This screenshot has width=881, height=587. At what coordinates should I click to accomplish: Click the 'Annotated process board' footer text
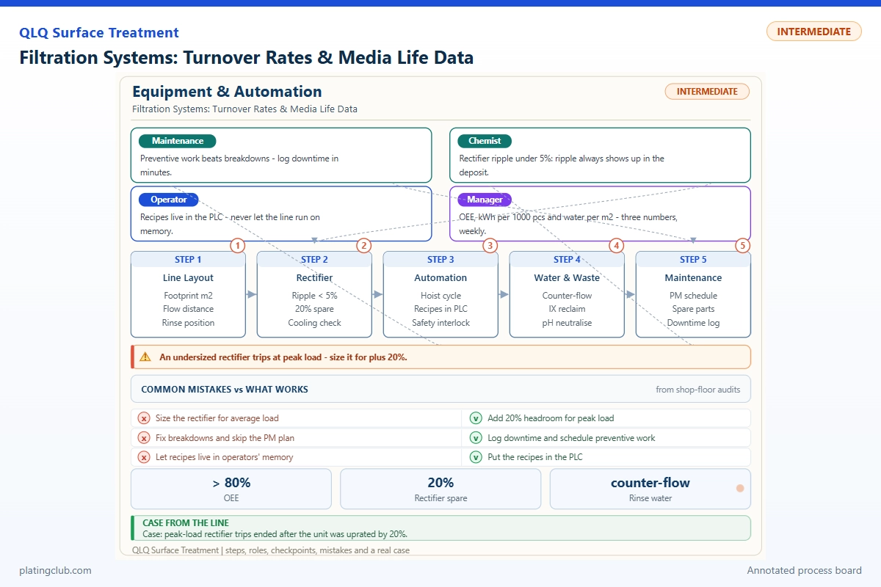coord(804,570)
